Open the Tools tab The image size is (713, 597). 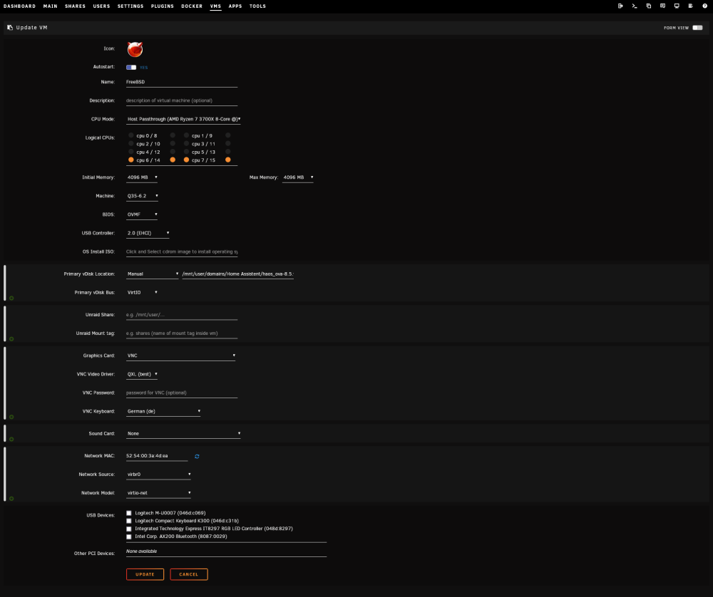[x=257, y=6]
